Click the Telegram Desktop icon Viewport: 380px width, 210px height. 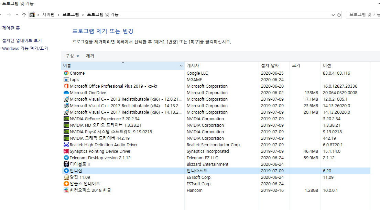click(x=66, y=158)
